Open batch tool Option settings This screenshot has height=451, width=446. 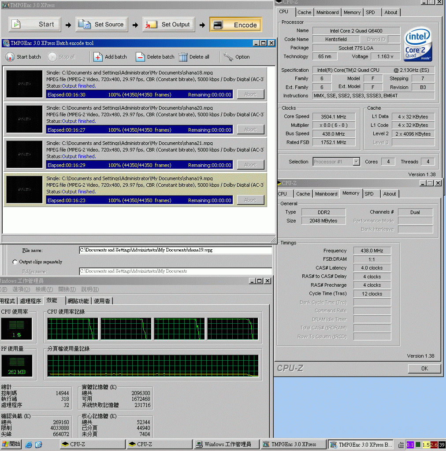[x=237, y=57]
